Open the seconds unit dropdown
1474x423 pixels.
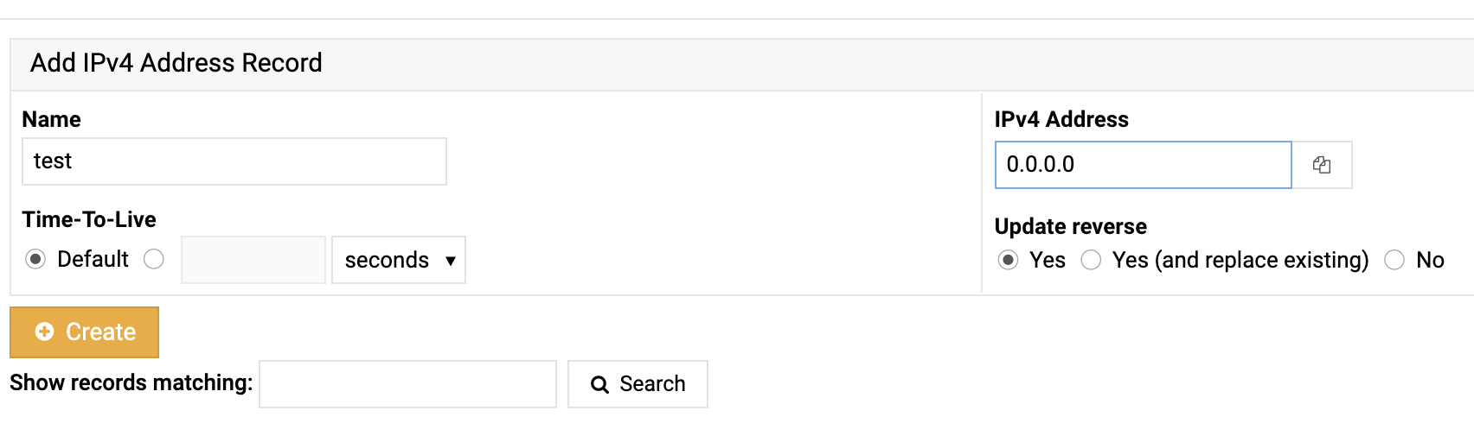point(399,260)
